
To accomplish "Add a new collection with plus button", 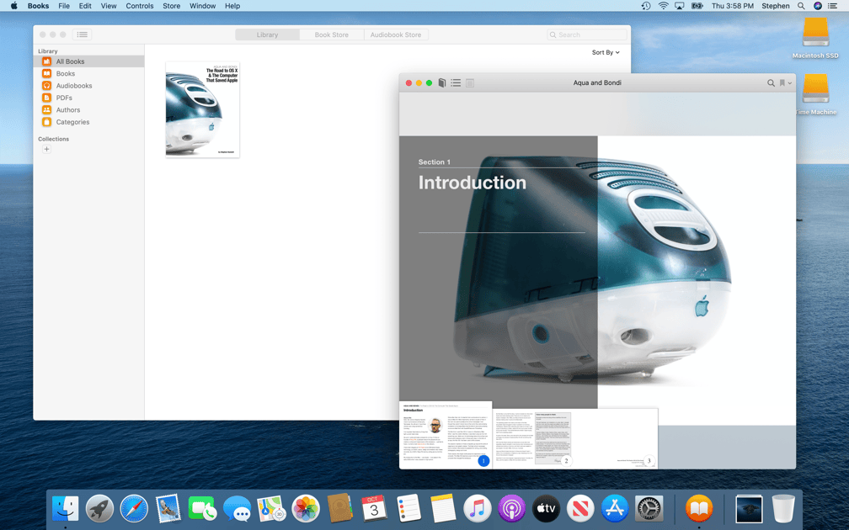I will tap(46, 149).
